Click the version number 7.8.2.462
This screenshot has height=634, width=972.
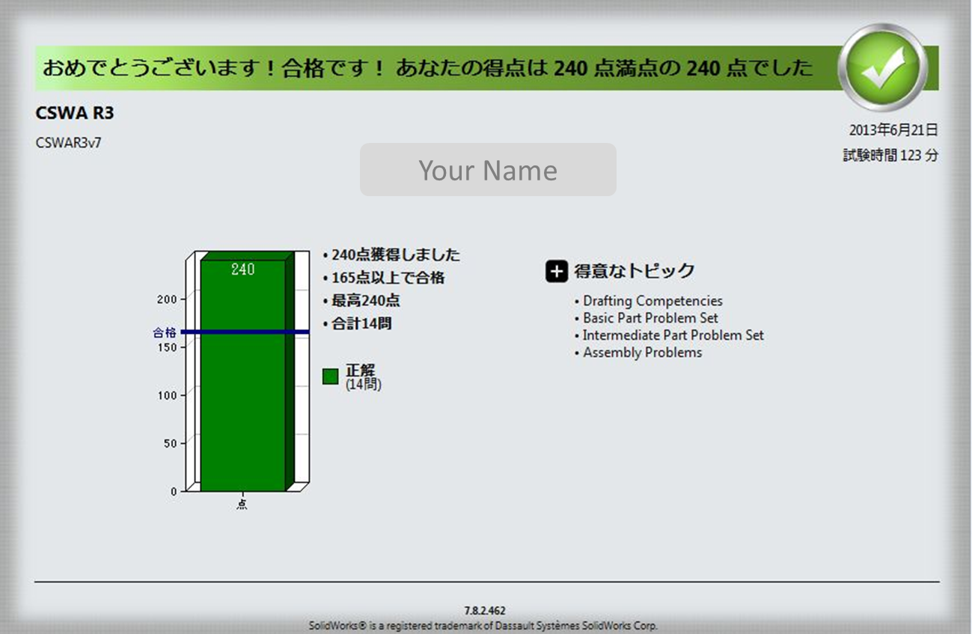click(x=485, y=611)
